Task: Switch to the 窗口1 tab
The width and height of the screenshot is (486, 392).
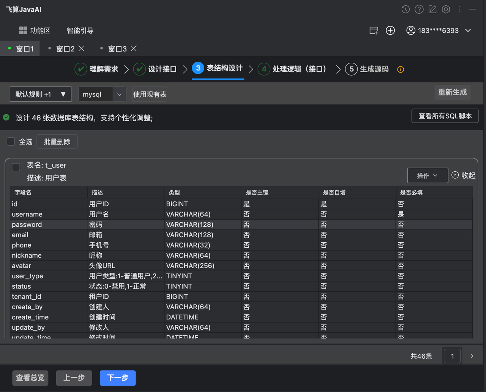Action: coord(20,49)
